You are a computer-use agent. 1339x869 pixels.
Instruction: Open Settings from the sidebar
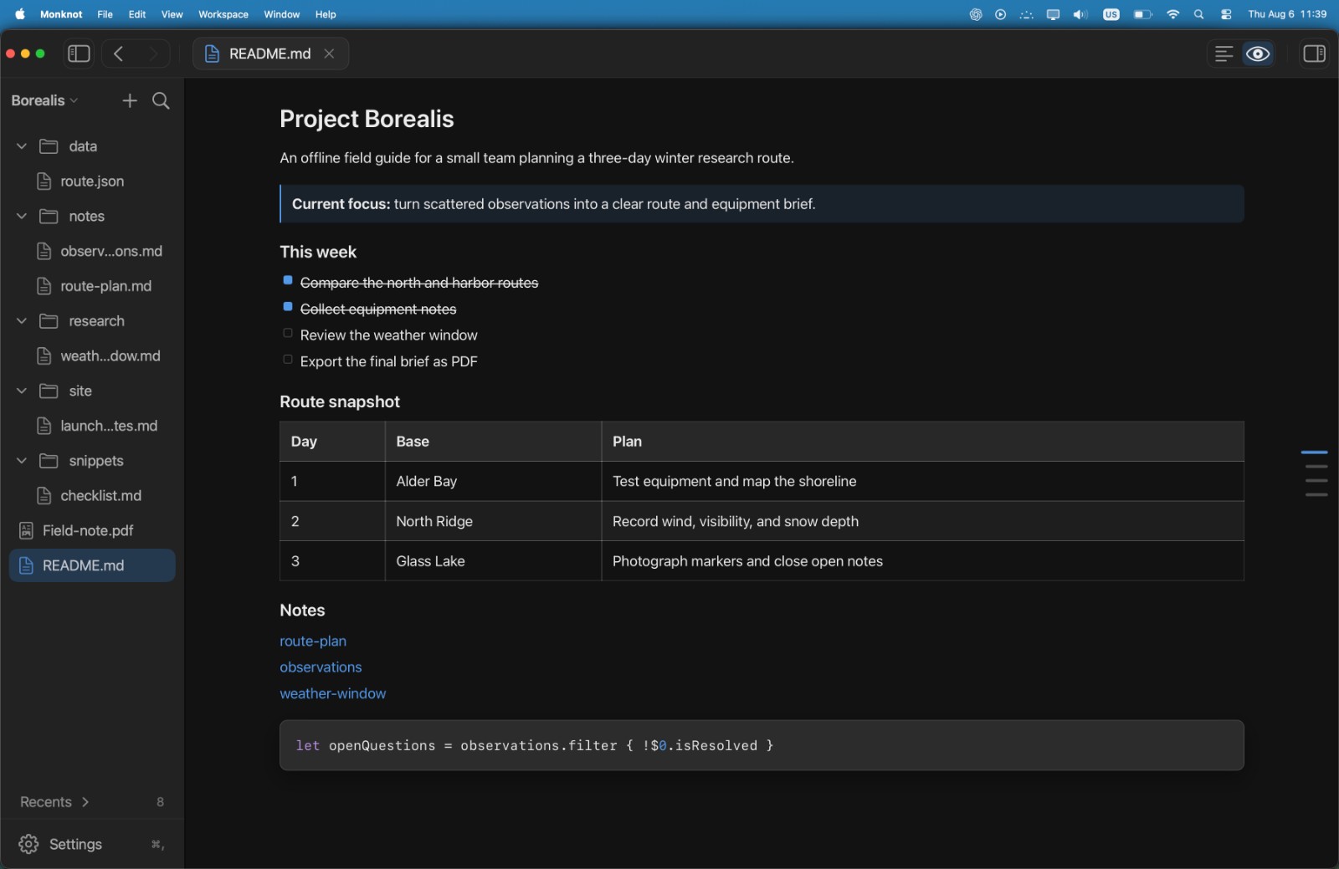92,844
